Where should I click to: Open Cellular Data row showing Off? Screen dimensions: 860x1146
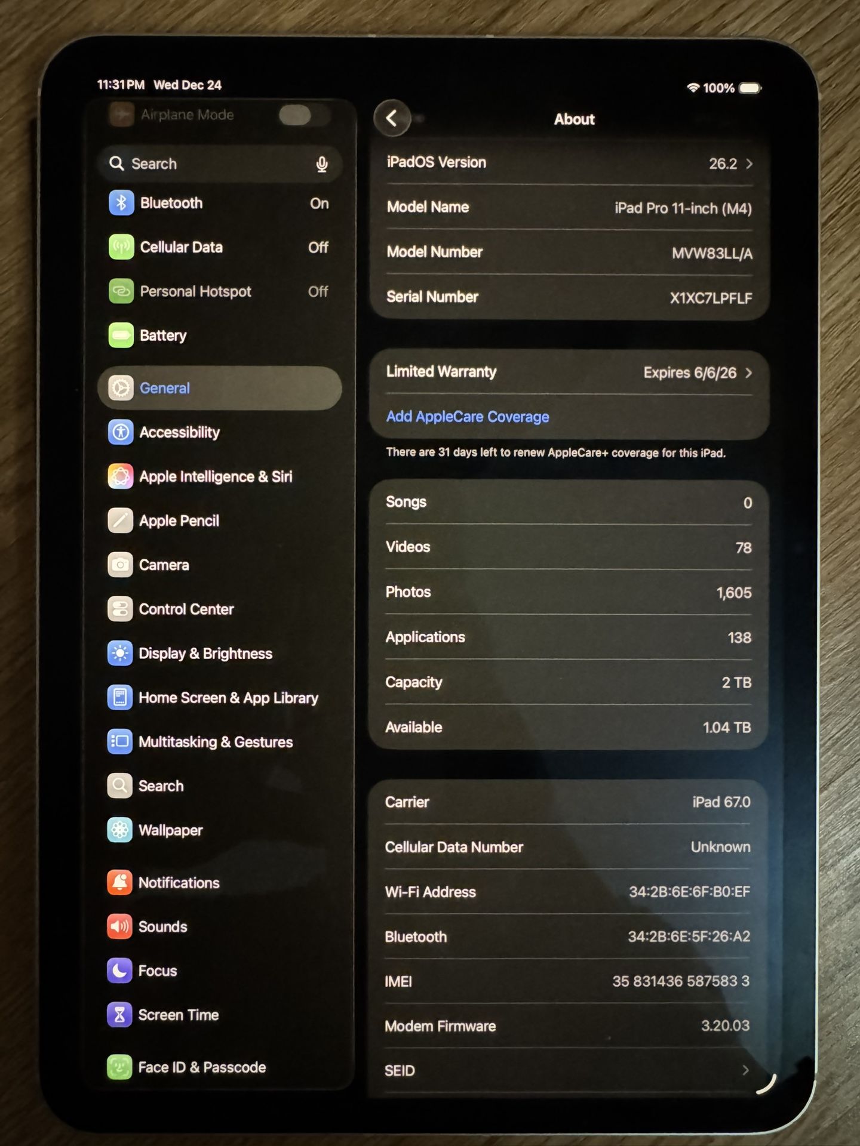pyautogui.click(x=220, y=247)
